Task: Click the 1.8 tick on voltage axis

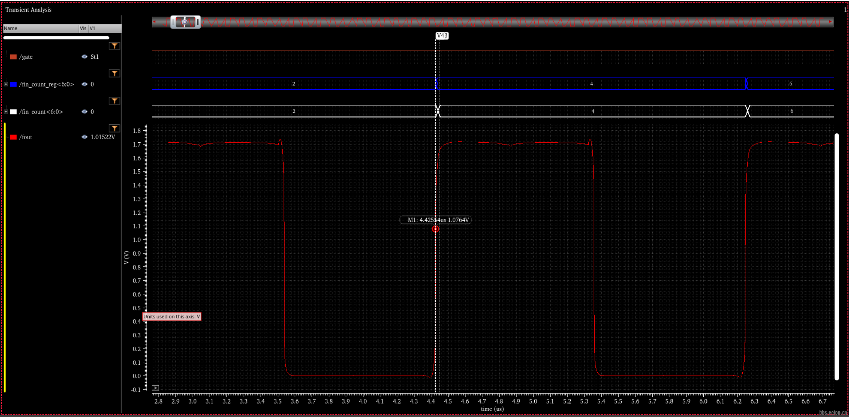Action: pos(137,131)
